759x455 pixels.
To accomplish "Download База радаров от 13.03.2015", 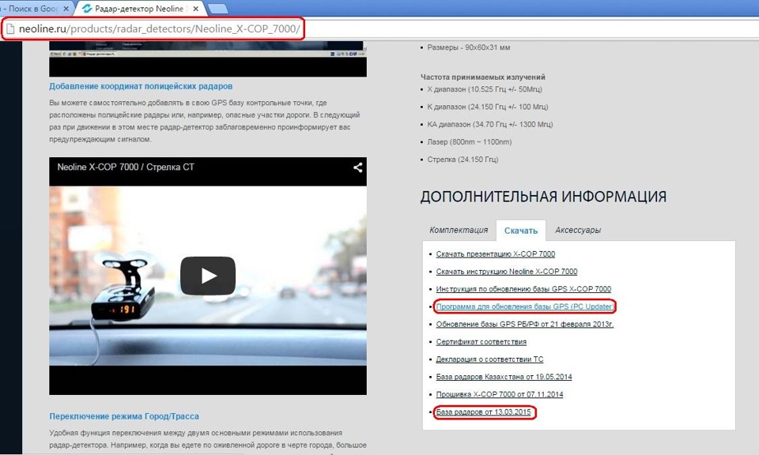I will 484,412.
